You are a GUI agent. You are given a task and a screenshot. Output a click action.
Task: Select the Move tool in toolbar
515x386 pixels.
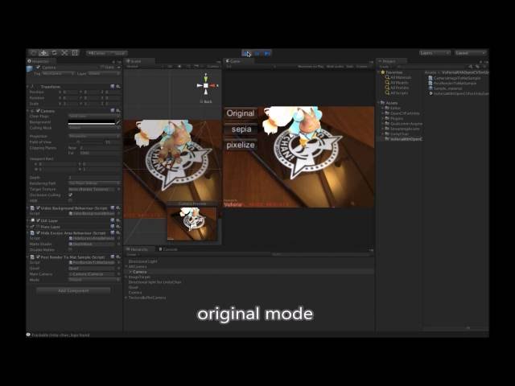coord(43,53)
